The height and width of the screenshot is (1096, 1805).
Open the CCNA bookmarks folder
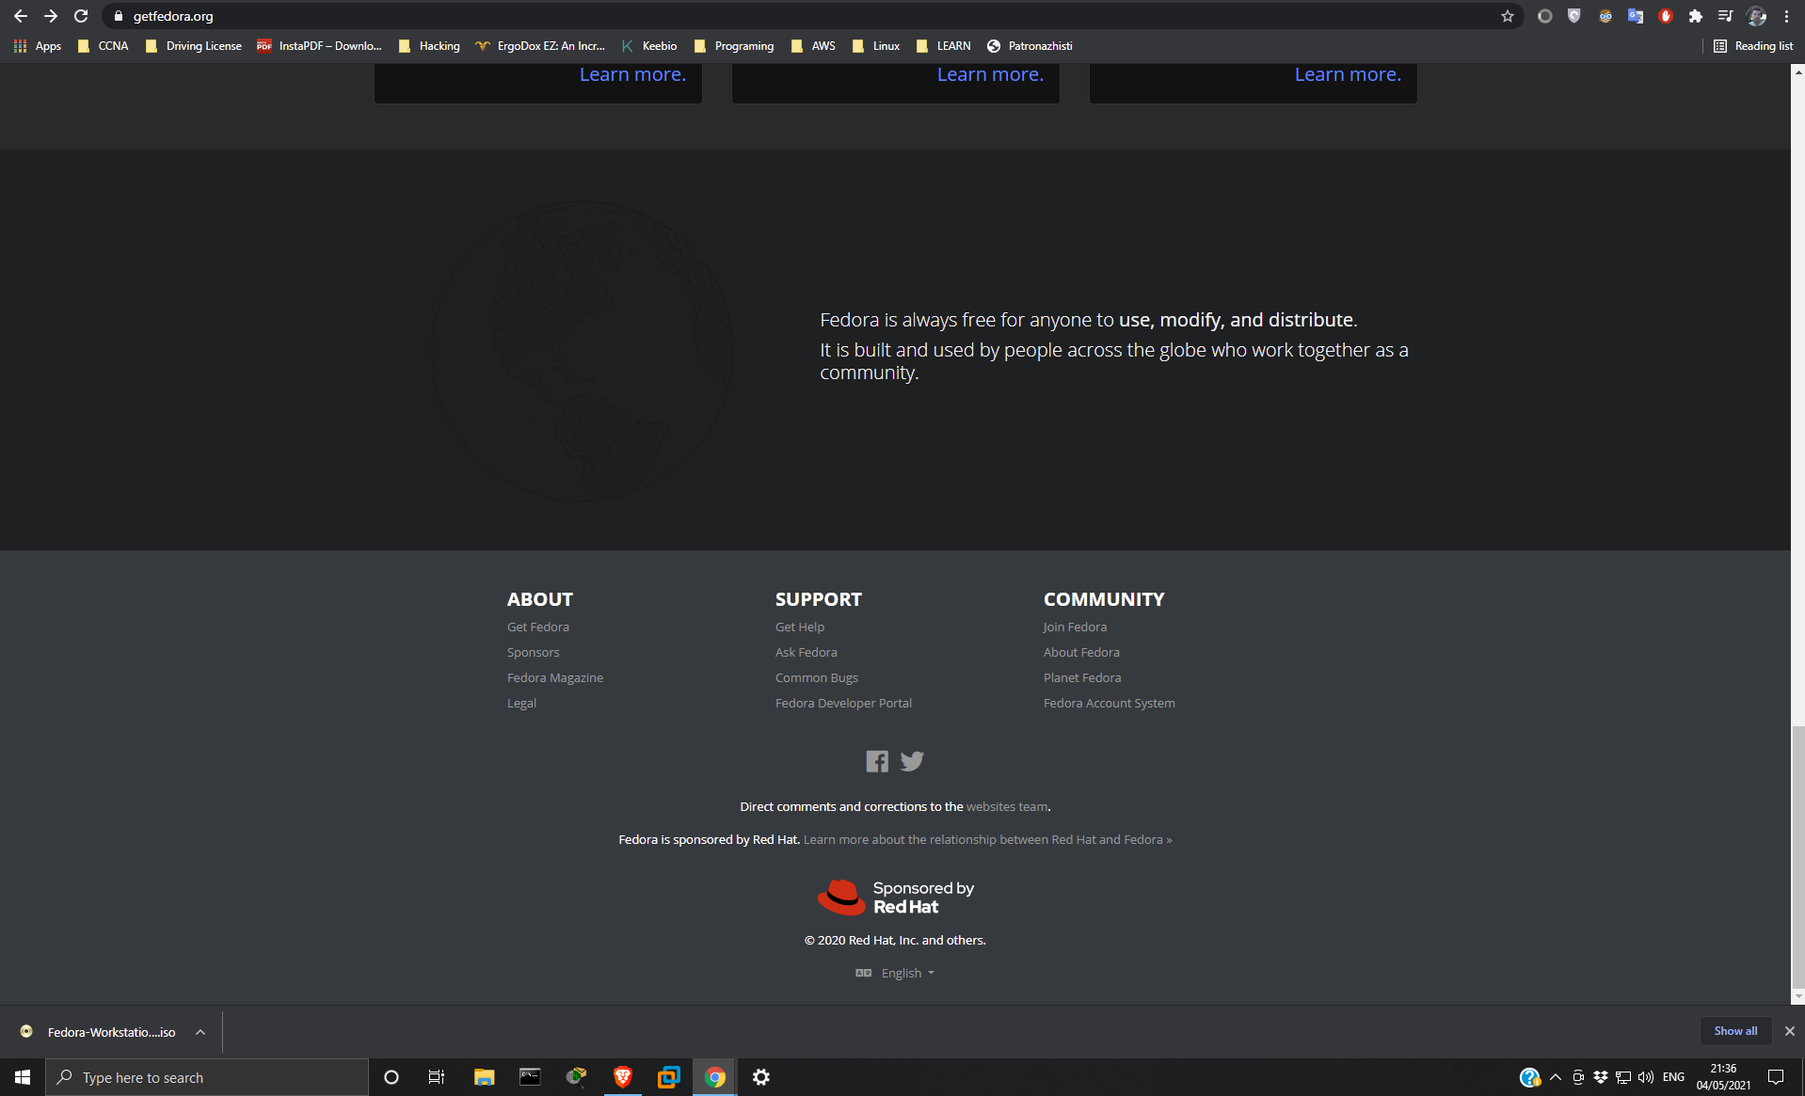coord(104,46)
